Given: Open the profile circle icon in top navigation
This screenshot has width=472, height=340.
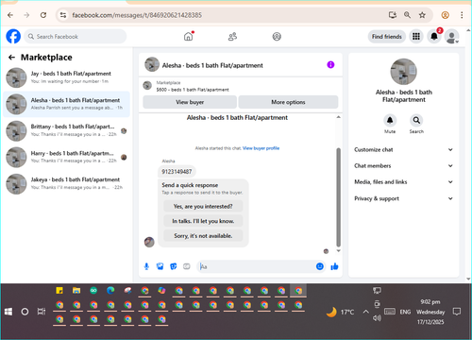Looking at the screenshot, I should coord(277,37).
